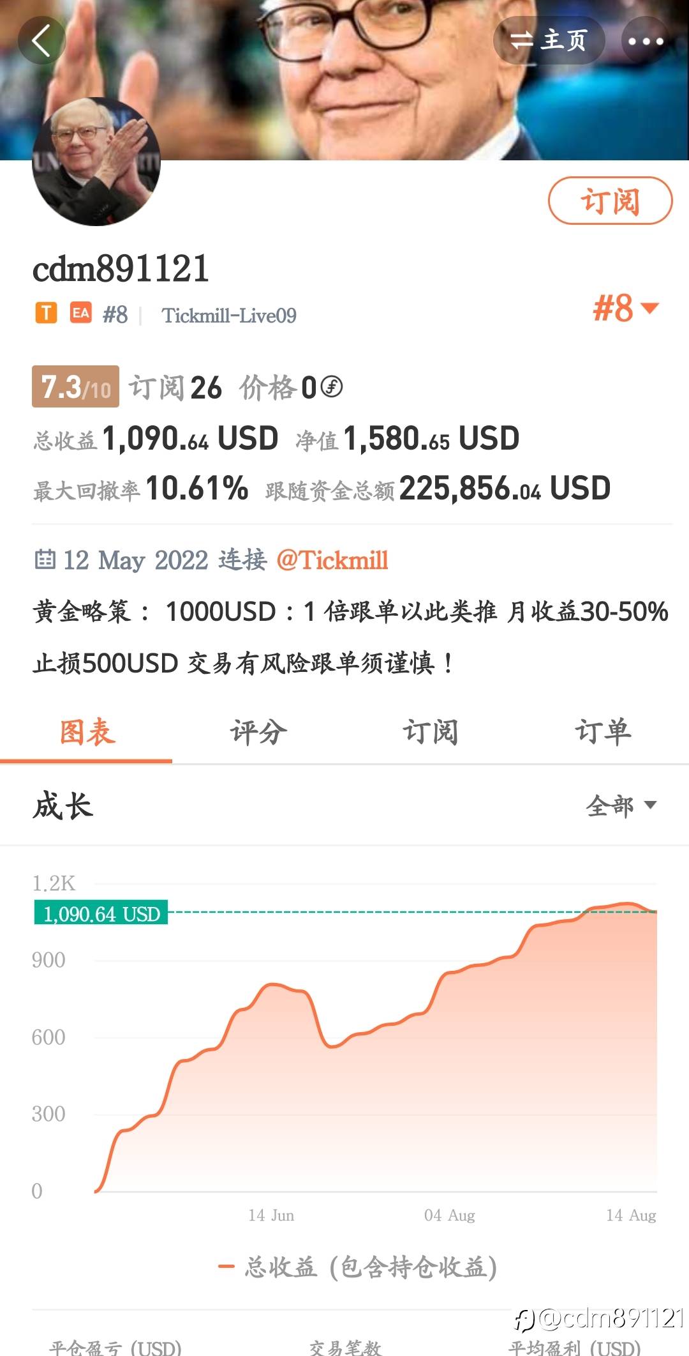Tap the 7.3/10 rating score badge
689x1356 pixels.
pyautogui.click(x=75, y=386)
